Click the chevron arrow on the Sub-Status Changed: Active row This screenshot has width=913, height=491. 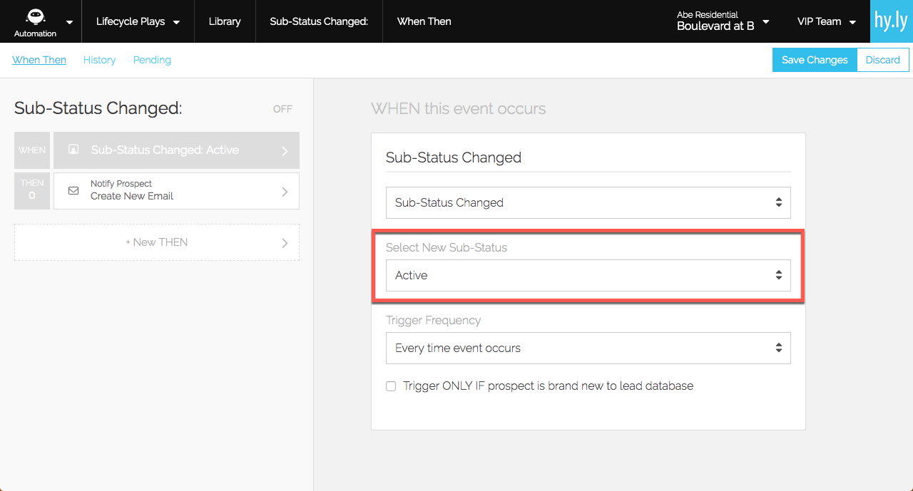click(x=285, y=150)
